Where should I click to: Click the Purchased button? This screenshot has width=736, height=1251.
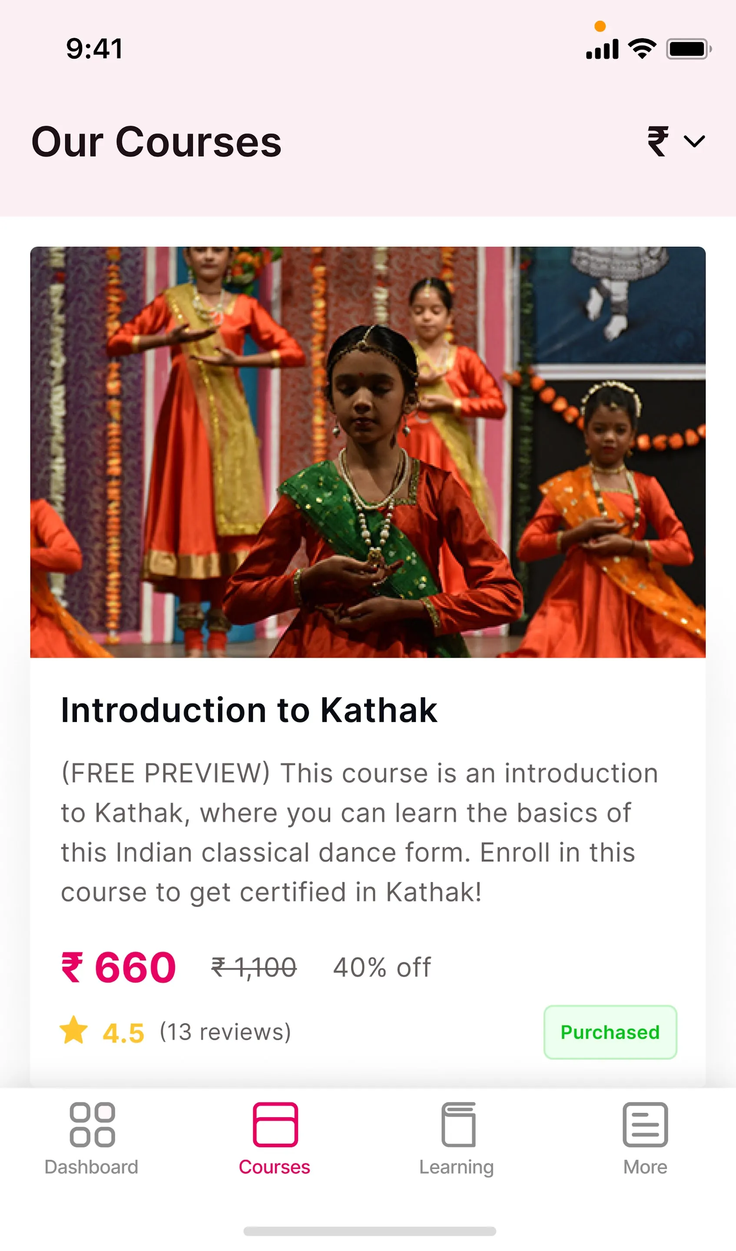[x=610, y=1033]
